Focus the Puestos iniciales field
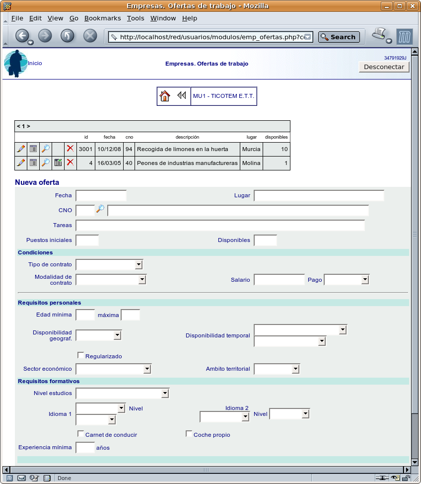Viewport: 421px width, 484px height. (x=87, y=240)
